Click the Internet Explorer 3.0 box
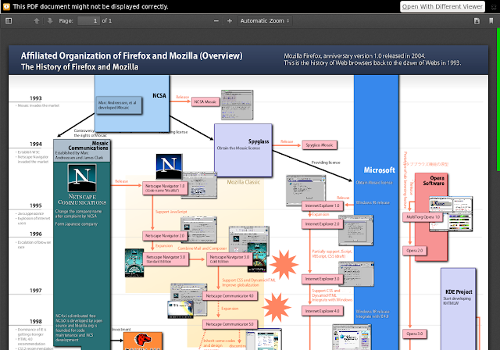 coord(323,279)
